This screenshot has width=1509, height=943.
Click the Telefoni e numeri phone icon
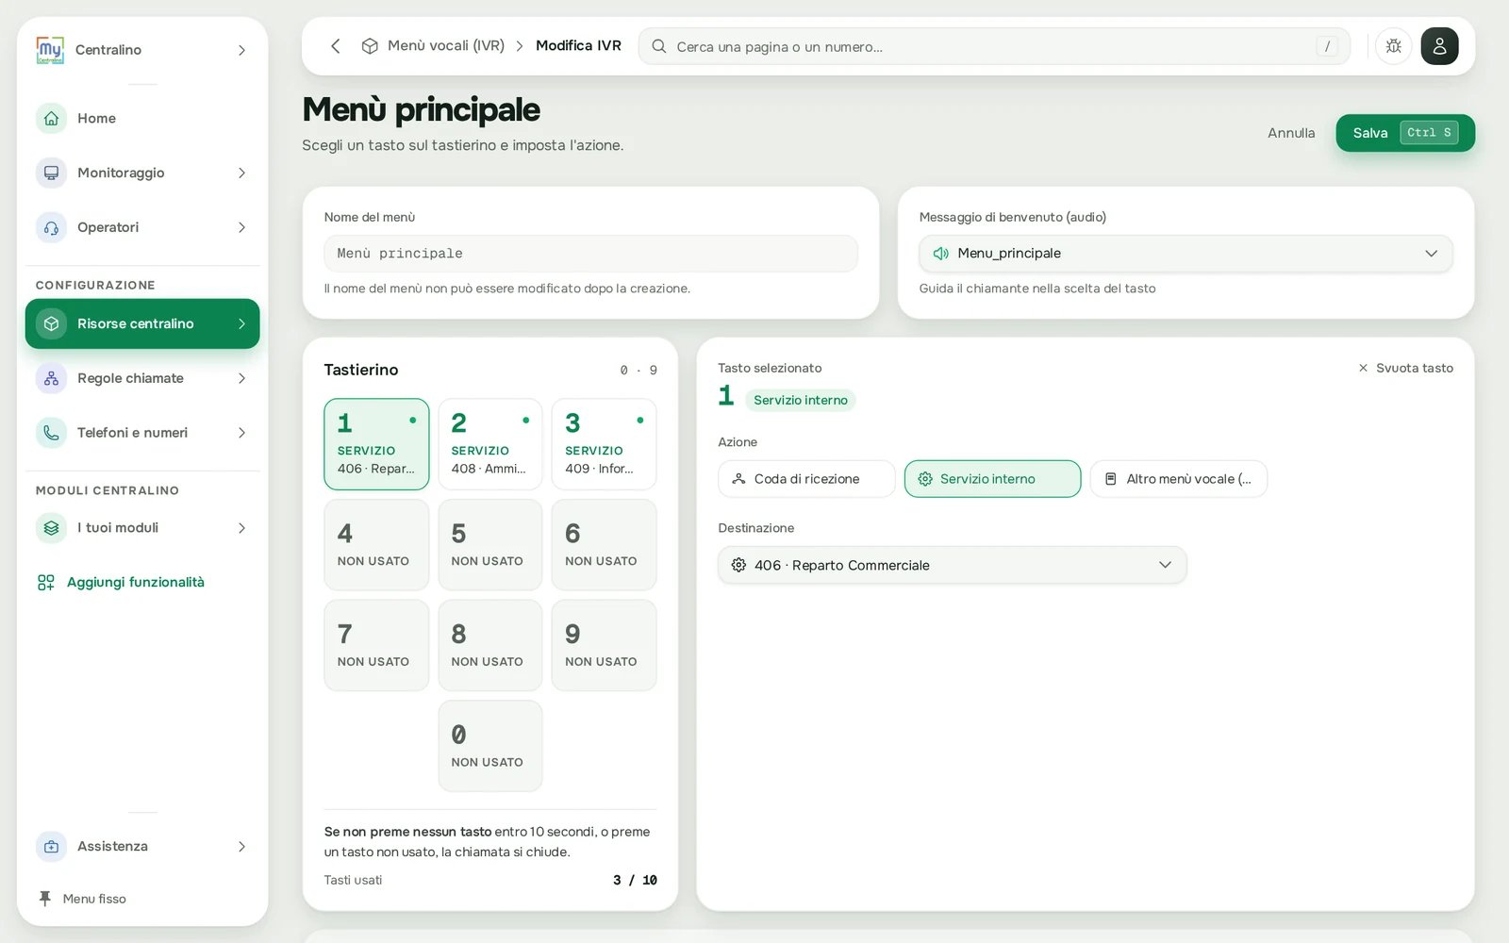coord(51,433)
